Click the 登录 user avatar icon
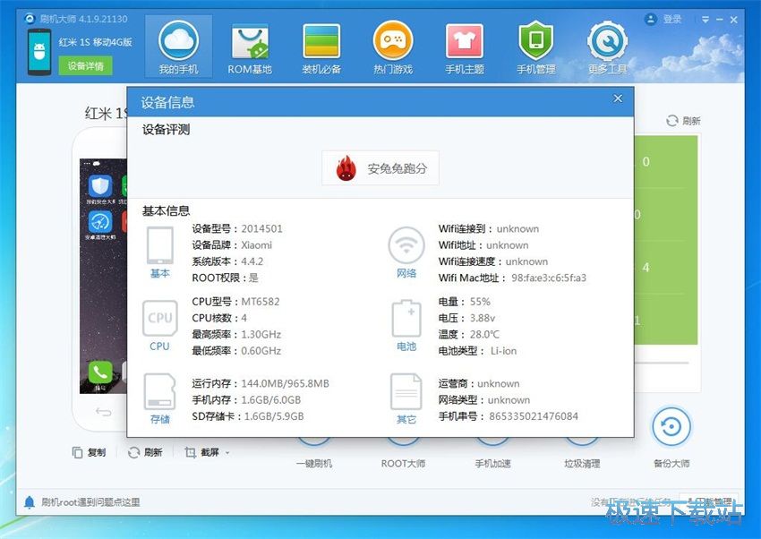The width and height of the screenshot is (761, 539). (650, 20)
